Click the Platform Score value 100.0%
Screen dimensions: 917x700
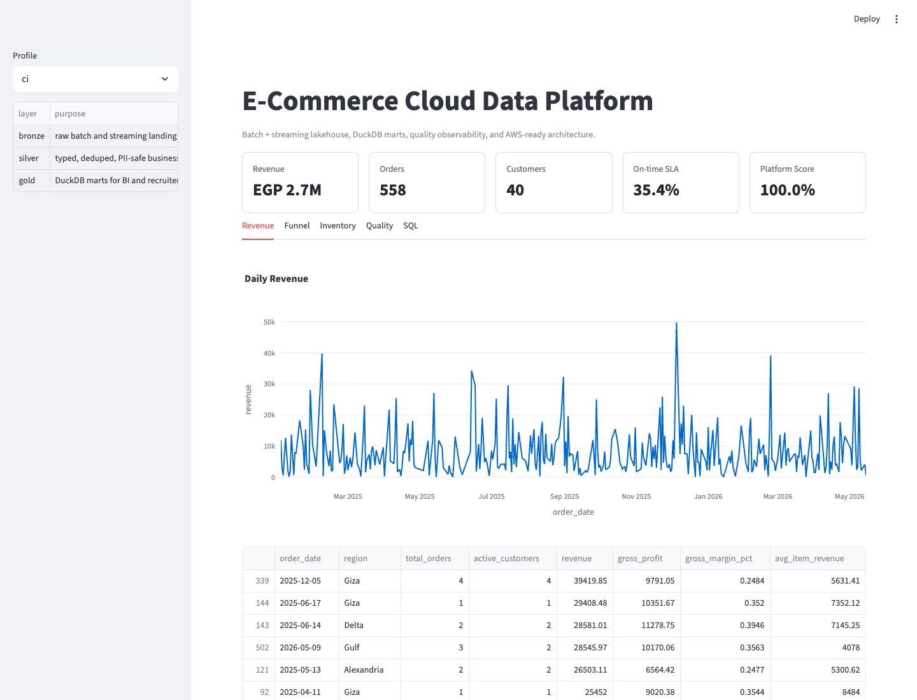pyautogui.click(x=788, y=190)
